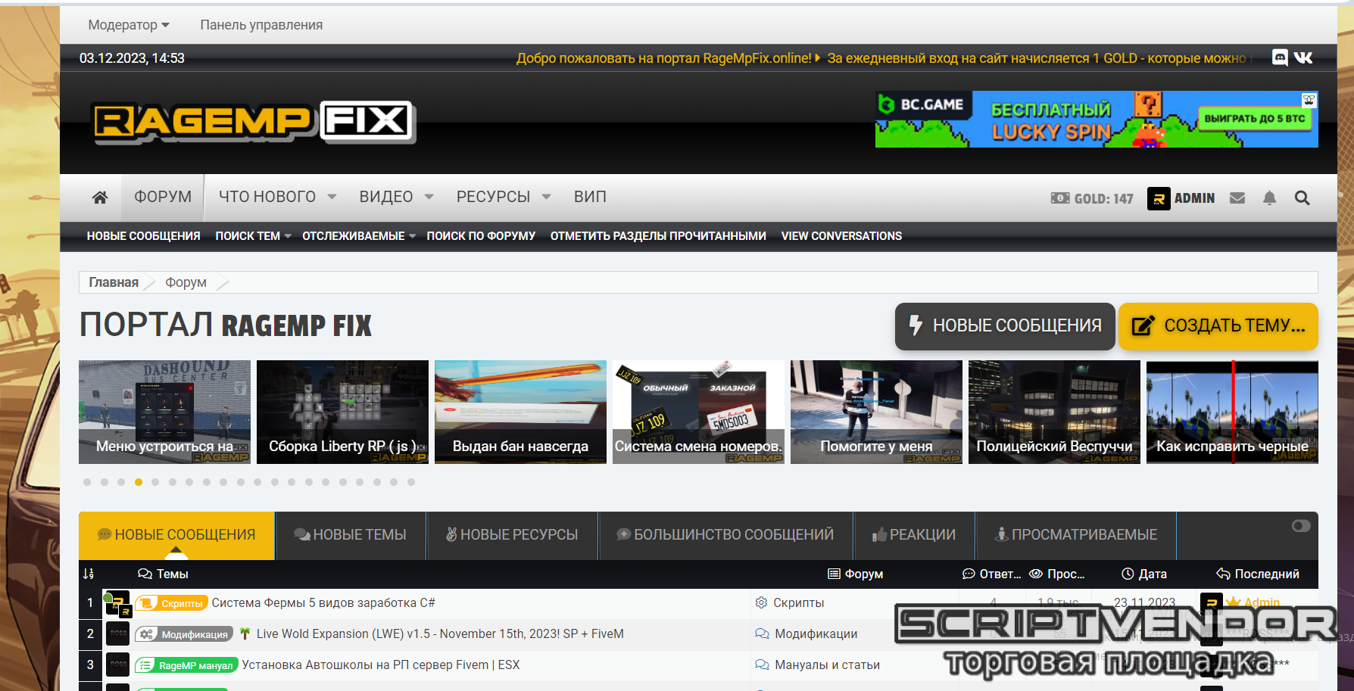Click Форум breadcrumb
Viewport: 1354px width, 691px height.
click(186, 282)
